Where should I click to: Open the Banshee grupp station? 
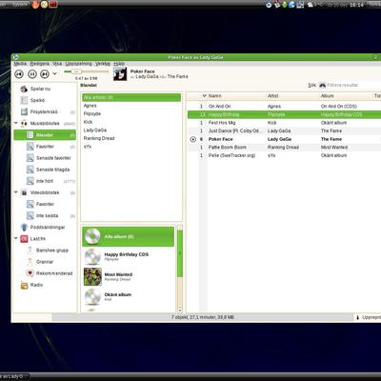(x=52, y=251)
